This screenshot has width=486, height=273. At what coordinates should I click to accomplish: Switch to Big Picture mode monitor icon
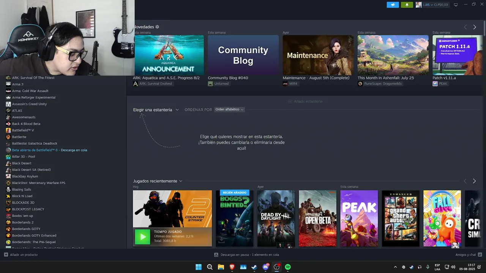(456, 5)
